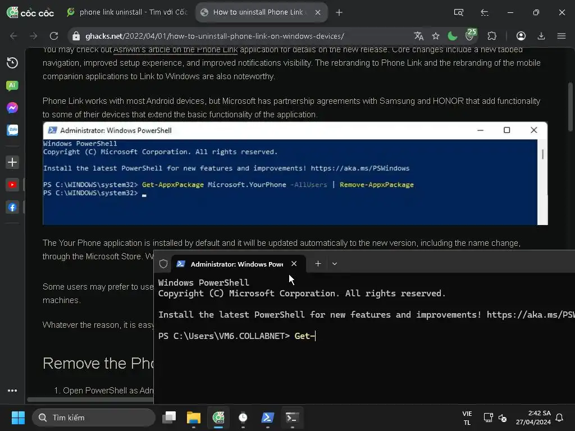The image size is (575, 431).
Task: Click the https://aka.ms/PSW link in terminal
Action: (531, 315)
